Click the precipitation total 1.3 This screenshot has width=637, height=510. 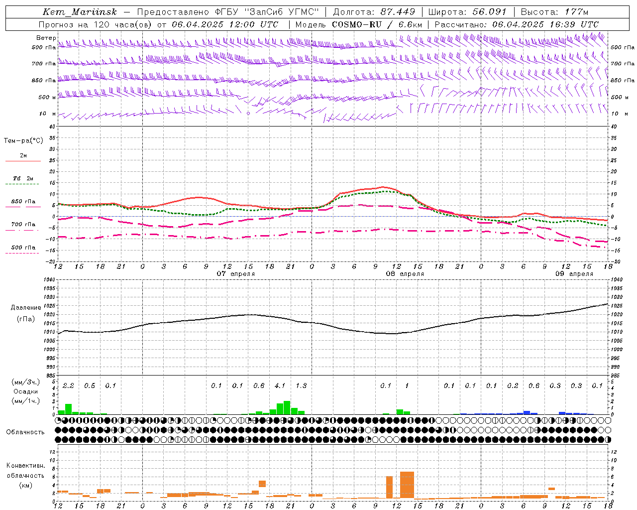(301, 386)
